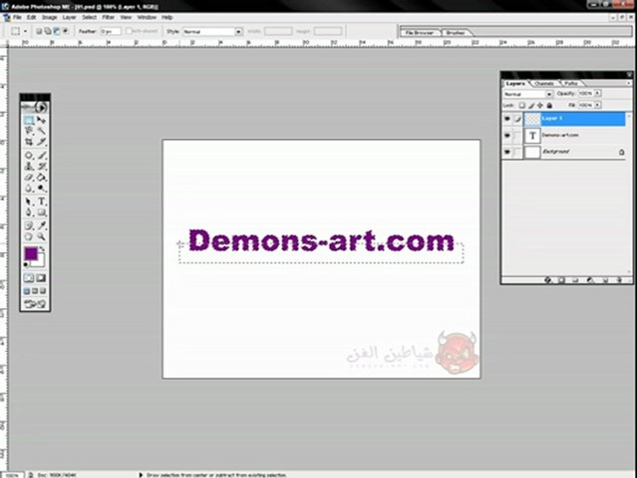The image size is (637, 478).
Task: Select the Type tool
Action: click(x=41, y=202)
